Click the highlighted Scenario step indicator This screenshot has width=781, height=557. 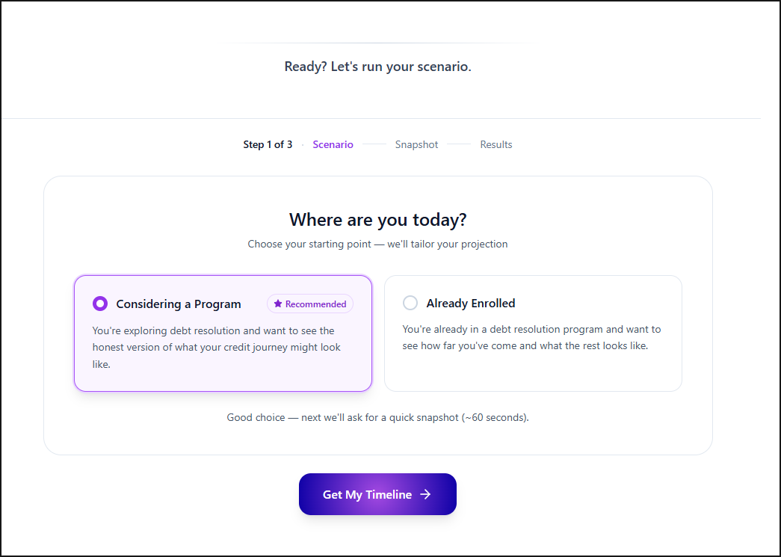click(x=333, y=144)
